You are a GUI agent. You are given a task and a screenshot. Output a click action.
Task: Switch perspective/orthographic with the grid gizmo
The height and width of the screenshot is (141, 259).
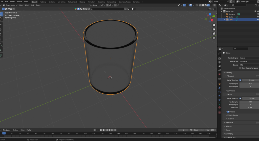(214, 38)
